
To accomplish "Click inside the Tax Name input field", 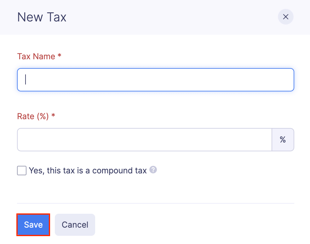I will (x=155, y=80).
